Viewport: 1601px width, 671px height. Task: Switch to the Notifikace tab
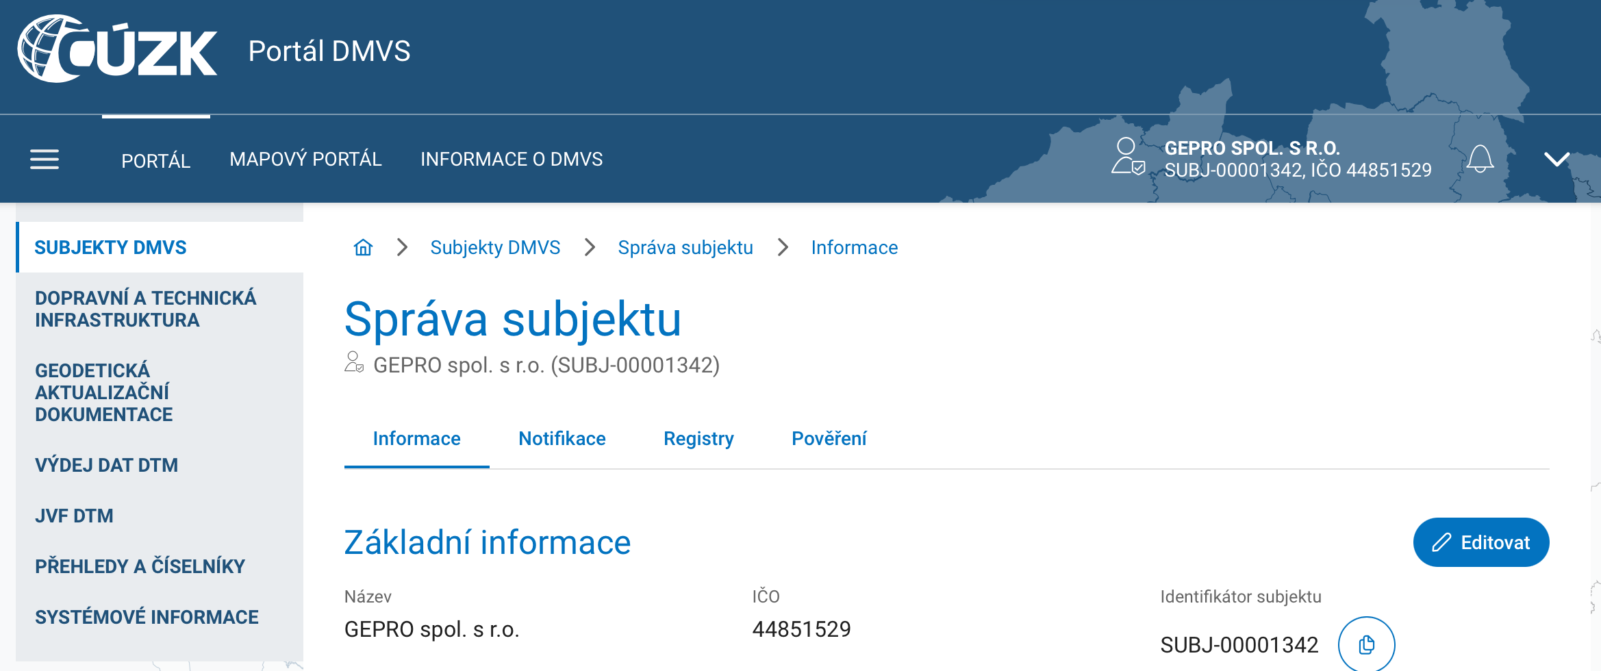click(x=562, y=439)
